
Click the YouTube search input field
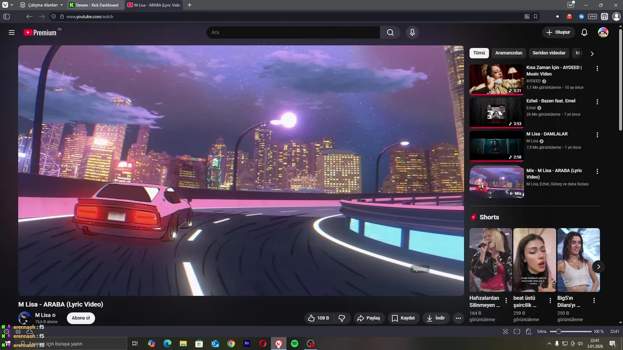(293, 33)
